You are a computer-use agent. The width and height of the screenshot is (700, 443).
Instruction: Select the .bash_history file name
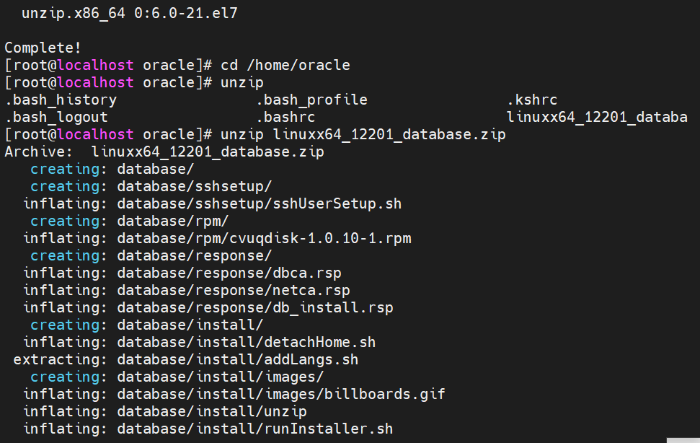(61, 100)
